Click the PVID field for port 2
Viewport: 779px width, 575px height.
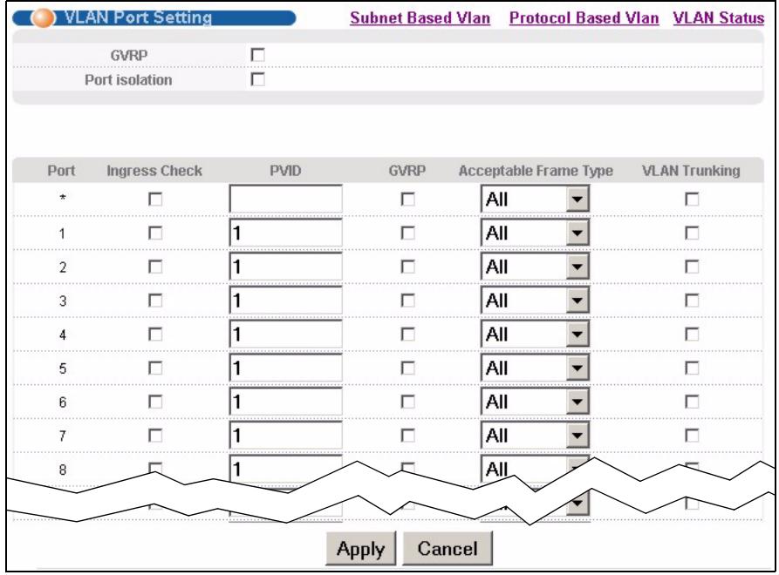click(x=285, y=267)
